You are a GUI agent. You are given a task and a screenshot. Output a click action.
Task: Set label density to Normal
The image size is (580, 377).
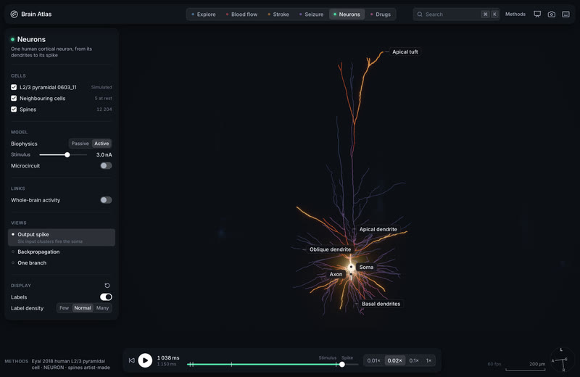(x=83, y=308)
